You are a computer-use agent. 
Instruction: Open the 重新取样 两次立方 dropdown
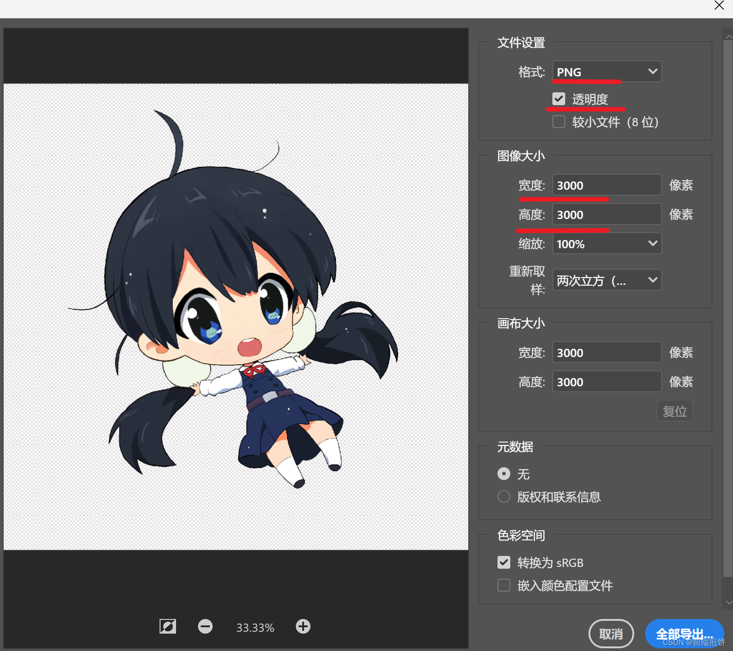pyautogui.click(x=607, y=280)
